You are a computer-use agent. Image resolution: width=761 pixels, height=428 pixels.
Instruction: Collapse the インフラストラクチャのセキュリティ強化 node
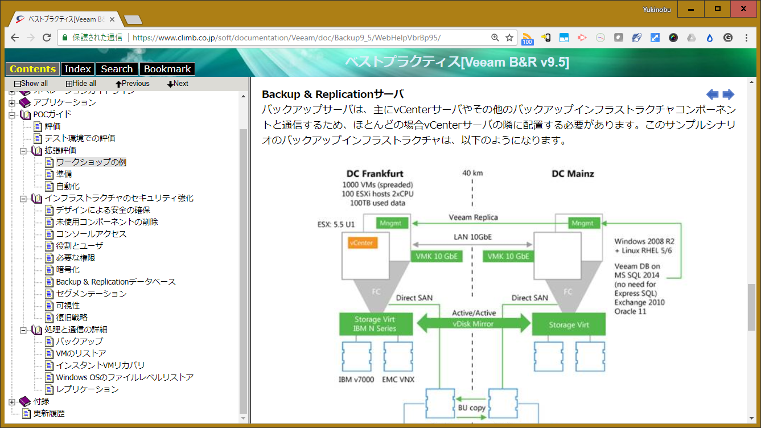pyautogui.click(x=23, y=199)
